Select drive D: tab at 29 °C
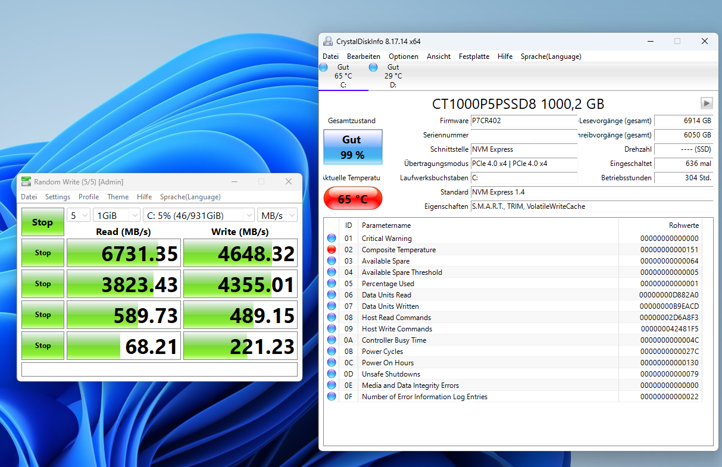The image size is (722, 467). click(x=393, y=76)
